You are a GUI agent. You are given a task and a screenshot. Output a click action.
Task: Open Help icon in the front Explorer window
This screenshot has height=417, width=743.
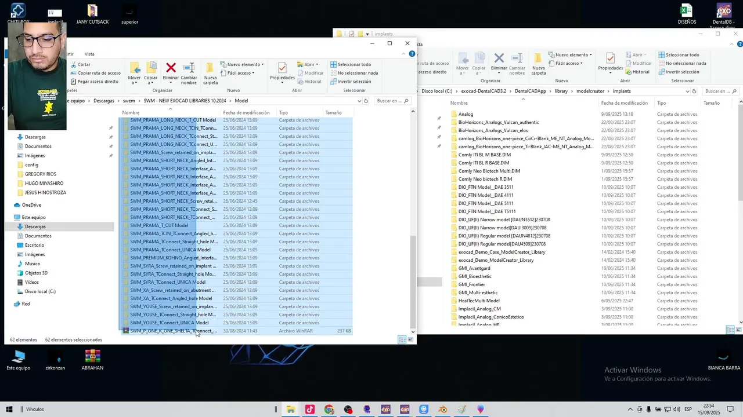[x=412, y=54]
